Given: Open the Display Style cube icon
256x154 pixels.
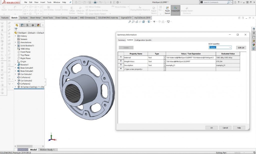Looking at the screenshot, I should coord(149,21).
